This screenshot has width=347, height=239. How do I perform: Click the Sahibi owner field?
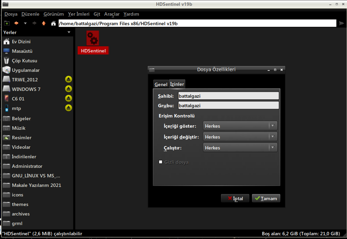(228, 96)
